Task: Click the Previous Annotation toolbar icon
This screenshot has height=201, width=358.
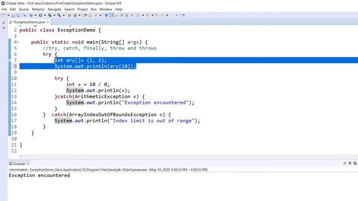Action: pyautogui.click(x=148, y=15)
